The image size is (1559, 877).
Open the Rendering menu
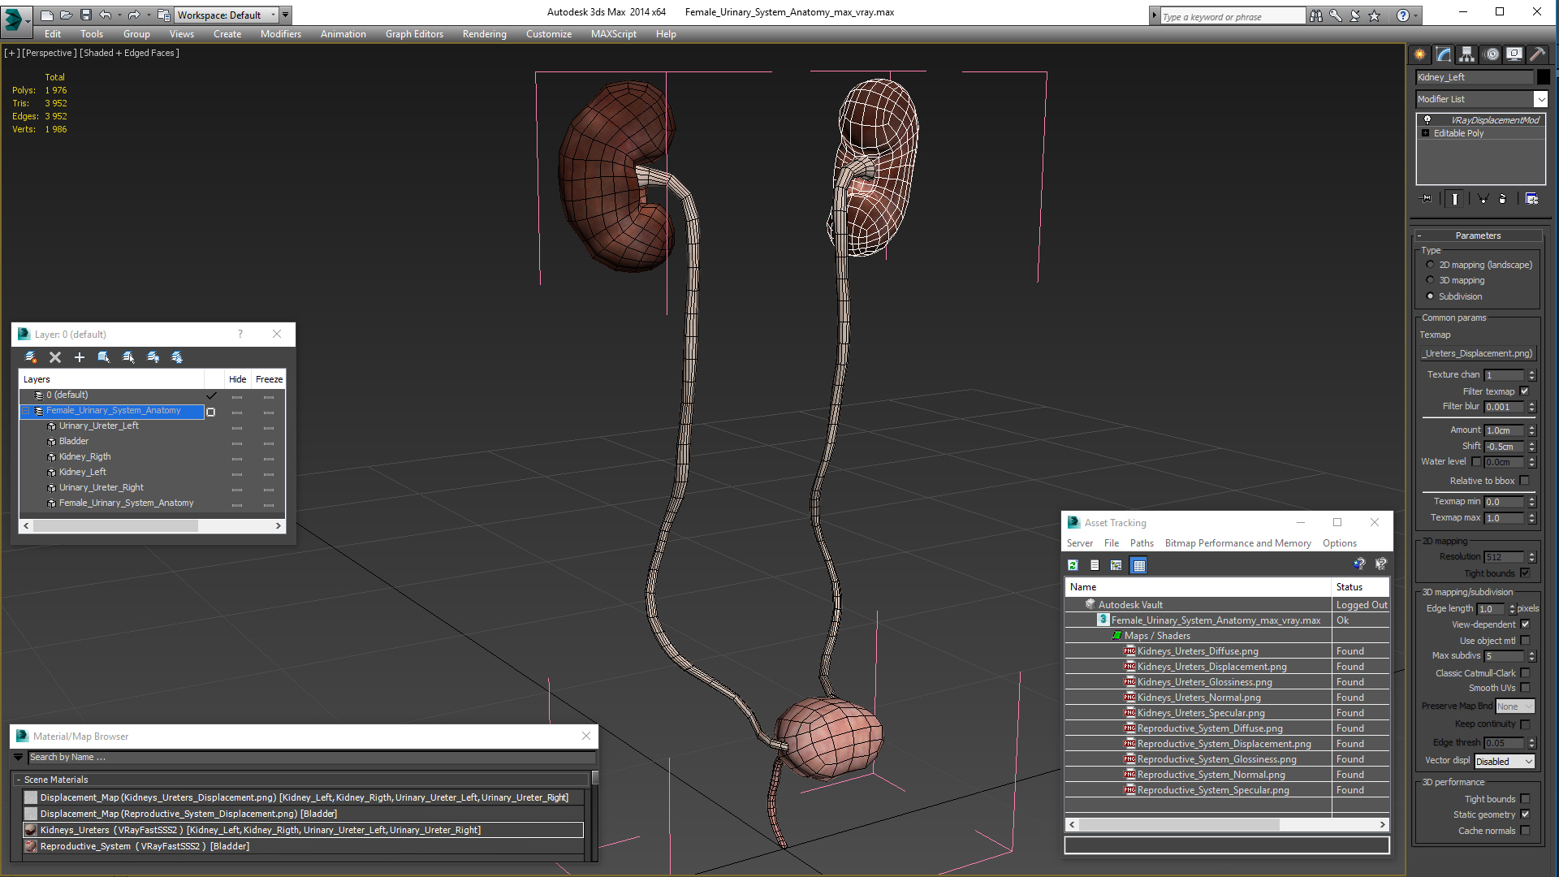[484, 34]
